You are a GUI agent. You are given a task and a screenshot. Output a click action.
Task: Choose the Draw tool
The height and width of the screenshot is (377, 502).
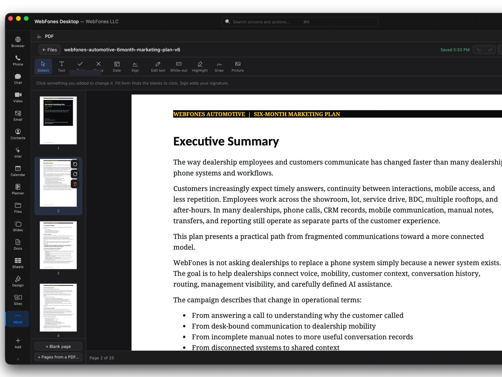219,67
